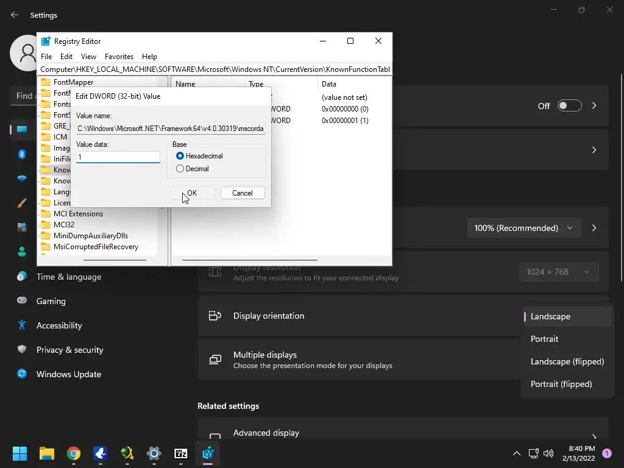Click the Registry Editor title bar icon
The image size is (624, 468).
tap(46, 41)
